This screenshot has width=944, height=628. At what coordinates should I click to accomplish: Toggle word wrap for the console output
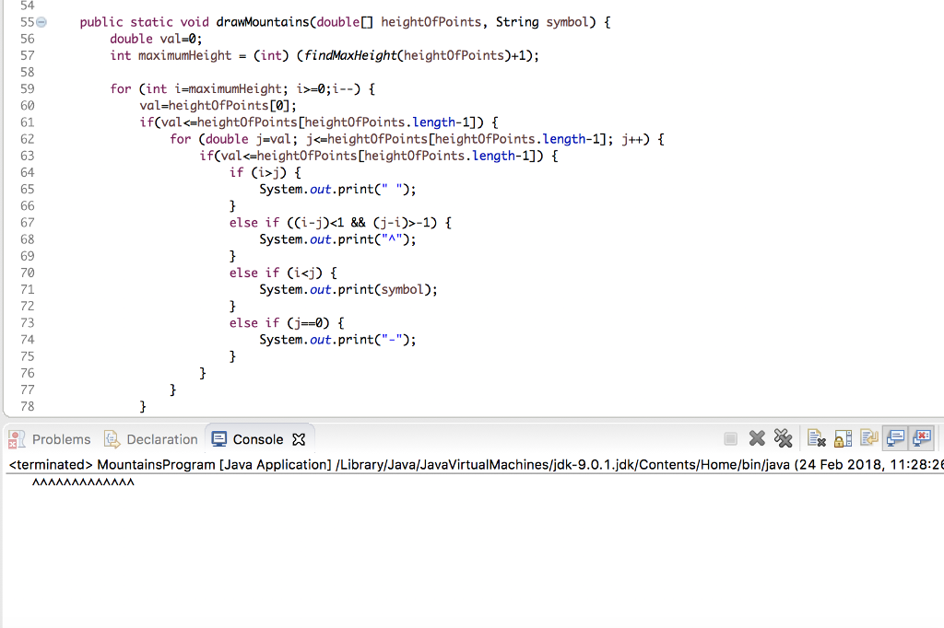click(x=868, y=439)
